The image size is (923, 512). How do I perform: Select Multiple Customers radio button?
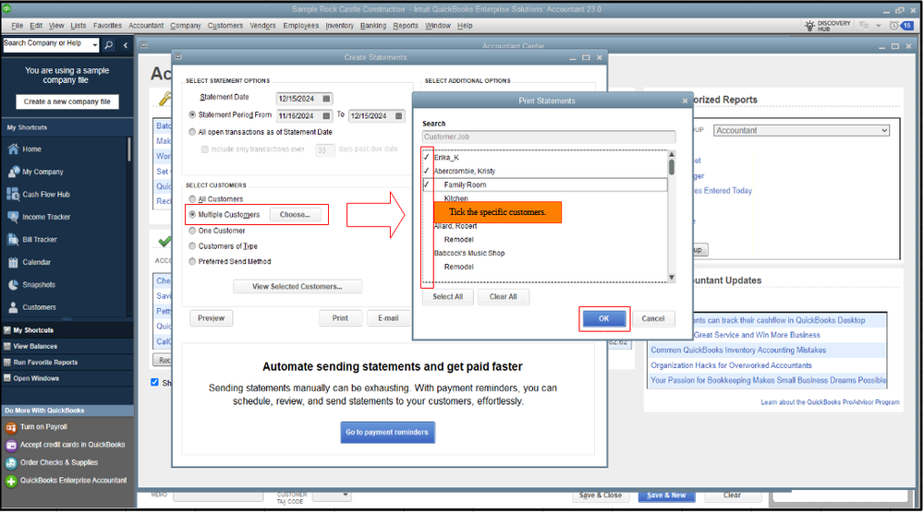coord(192,215)
